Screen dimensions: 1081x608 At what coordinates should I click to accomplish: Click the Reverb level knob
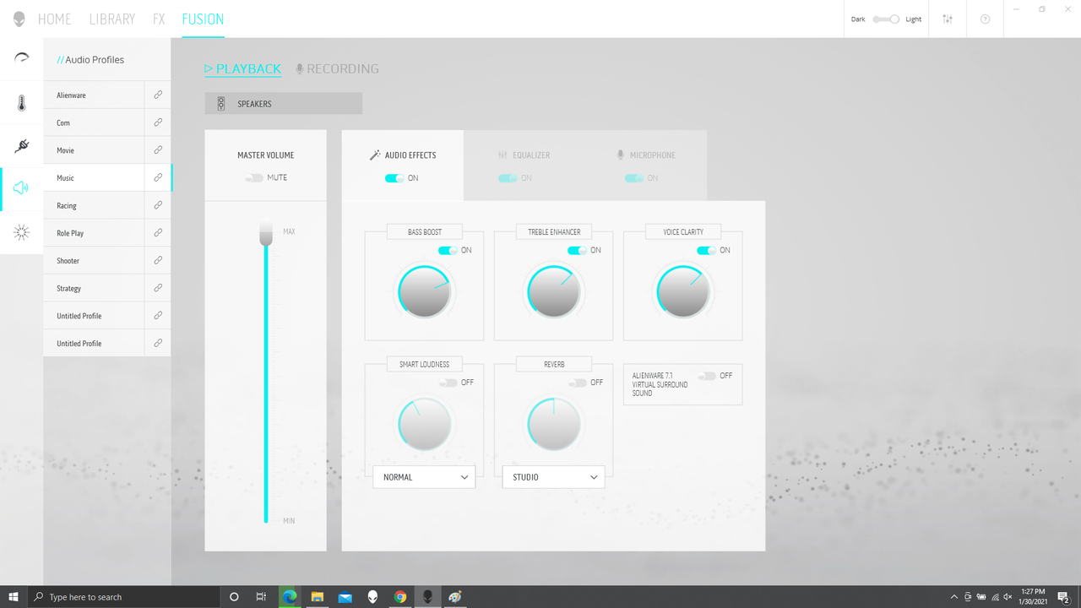(x=553, y=424)
